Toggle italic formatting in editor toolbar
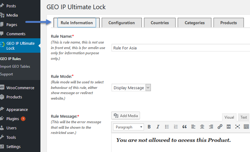Viewport: 250px width, 152px height. (x=158, y=127)
